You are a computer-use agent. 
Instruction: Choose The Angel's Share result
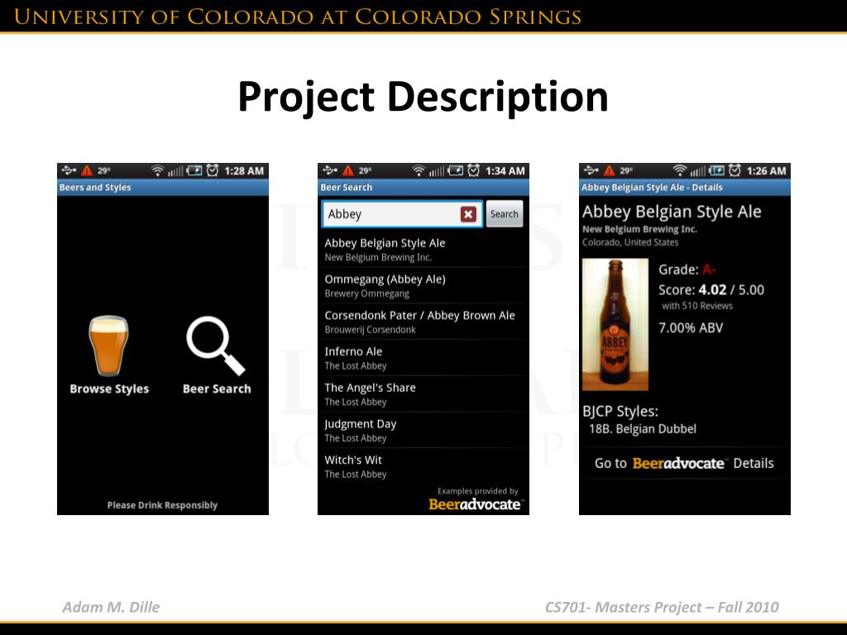point(423,394)
